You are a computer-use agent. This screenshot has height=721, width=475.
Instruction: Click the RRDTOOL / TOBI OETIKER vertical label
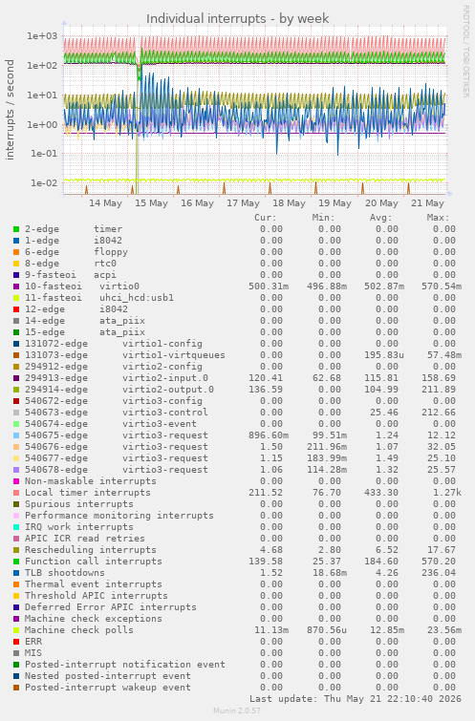click(x=465, y=52)
